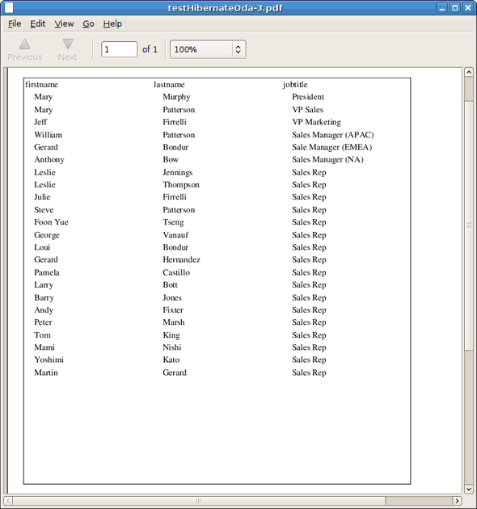Click the last name 'Tseng'
This screenshot has width=477, height=509.
(173, 222)
